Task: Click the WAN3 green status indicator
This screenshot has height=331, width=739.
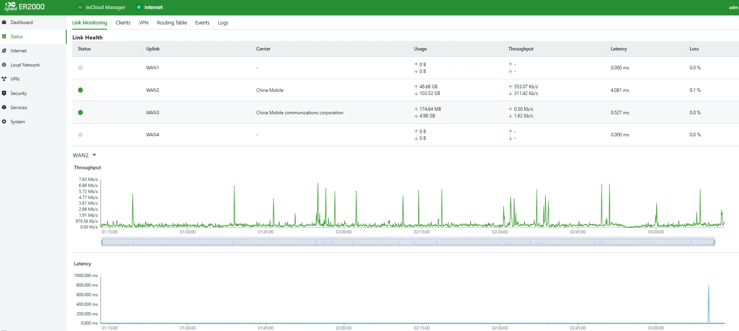Action: tap(80, 113)
